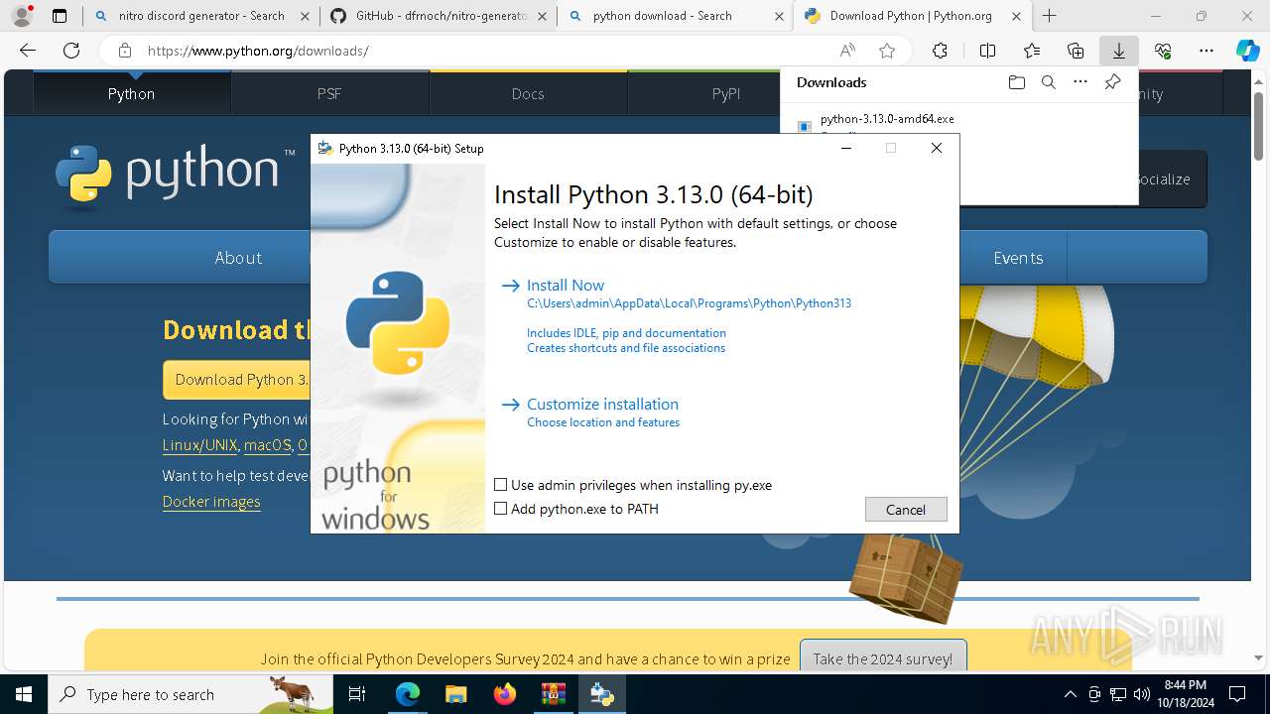
Task: Click the Type here to search box
Action: click(x=190, y=694)
